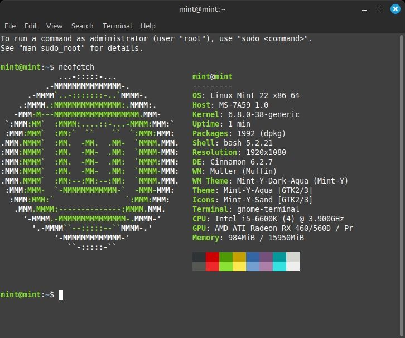Click the dark green block in the top row of the neofetch palette
This screenshot has height=338, width=405.
(x=226, y=257)
